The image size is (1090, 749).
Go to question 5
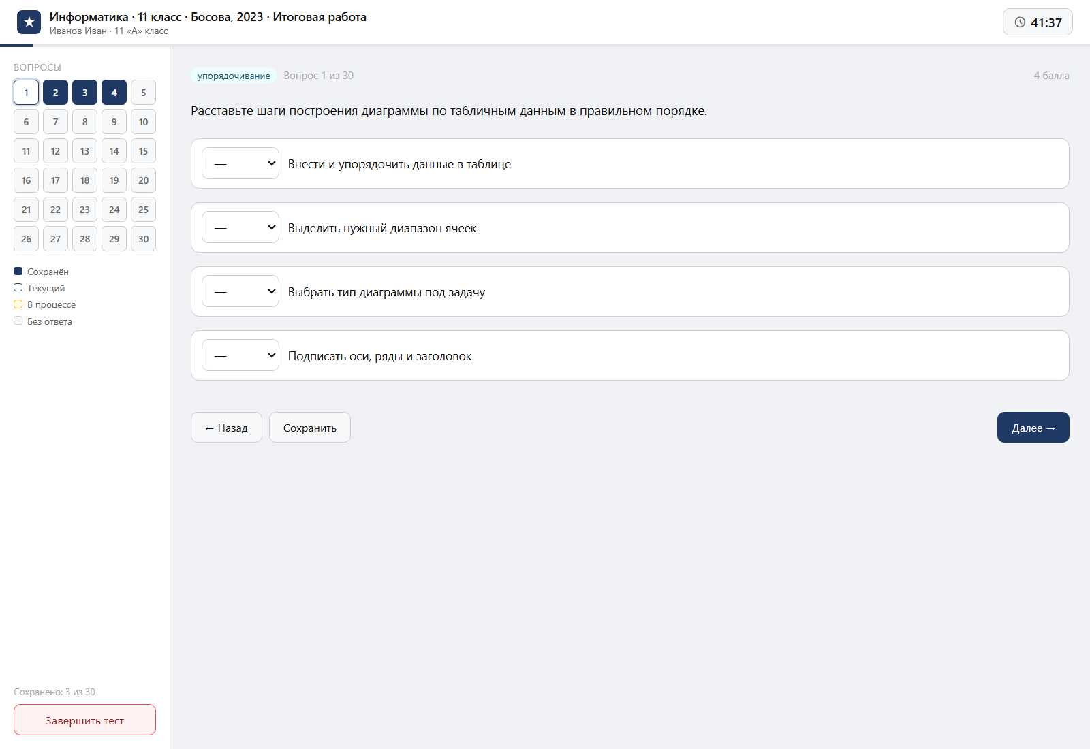click(143, 93)
